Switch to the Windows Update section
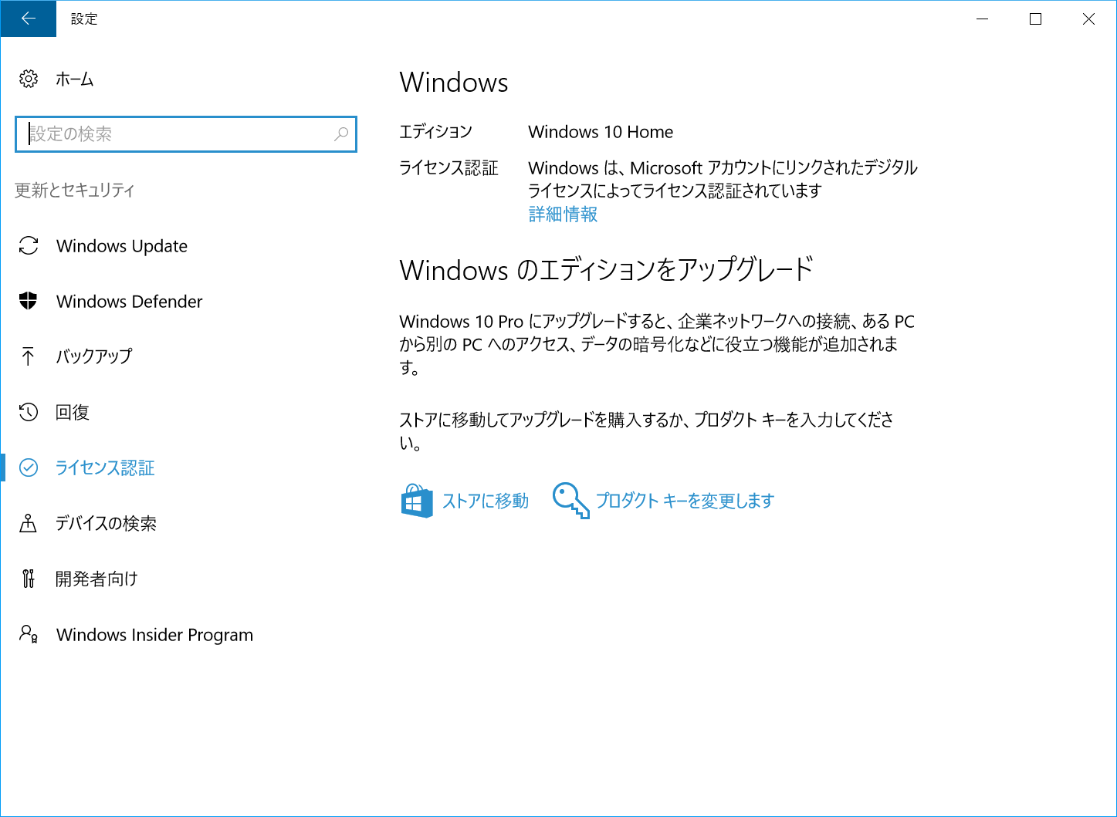Screen dimensions: 1117x817 point(121,246)
